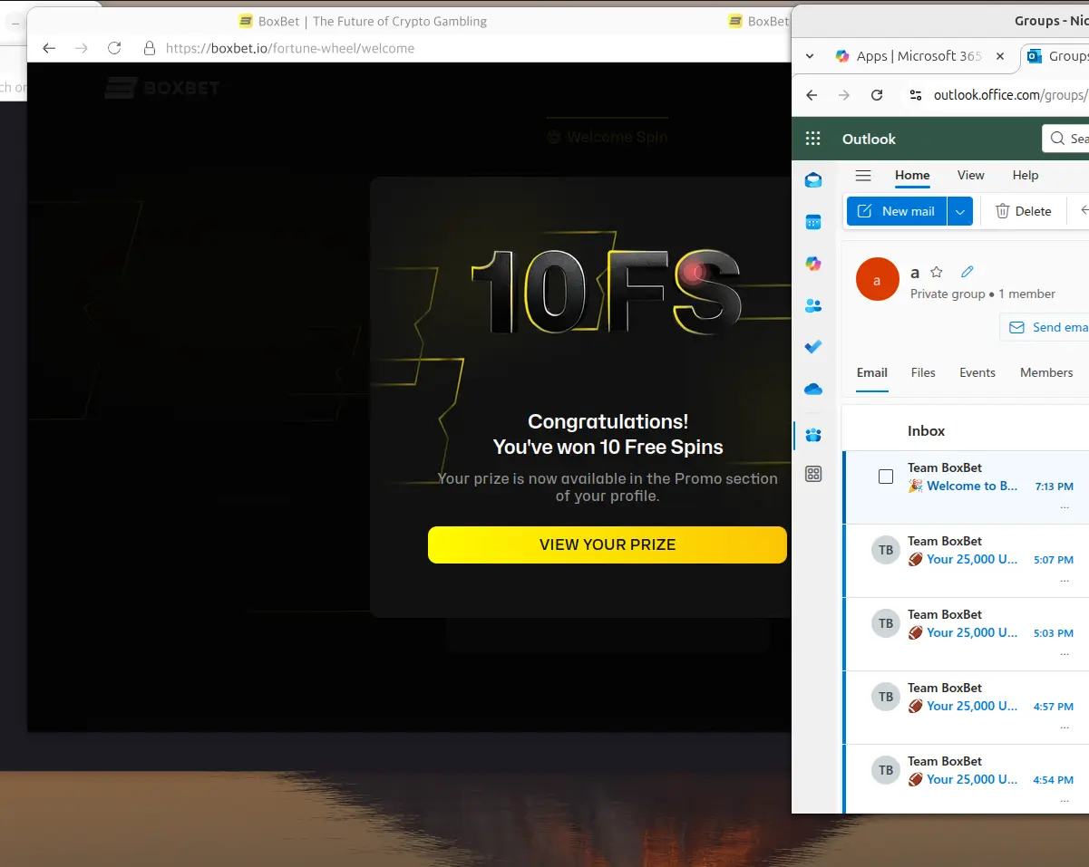This screenshot has width=1089, height=867.
Task: Click lock icon beside boxbet.io URL
Action: (x=151, y=48)
